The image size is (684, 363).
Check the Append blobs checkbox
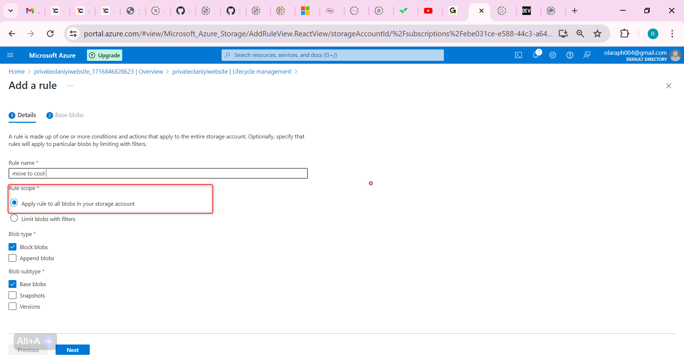pos(12,258)
